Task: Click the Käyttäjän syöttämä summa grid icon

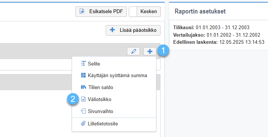Action: 83,75
